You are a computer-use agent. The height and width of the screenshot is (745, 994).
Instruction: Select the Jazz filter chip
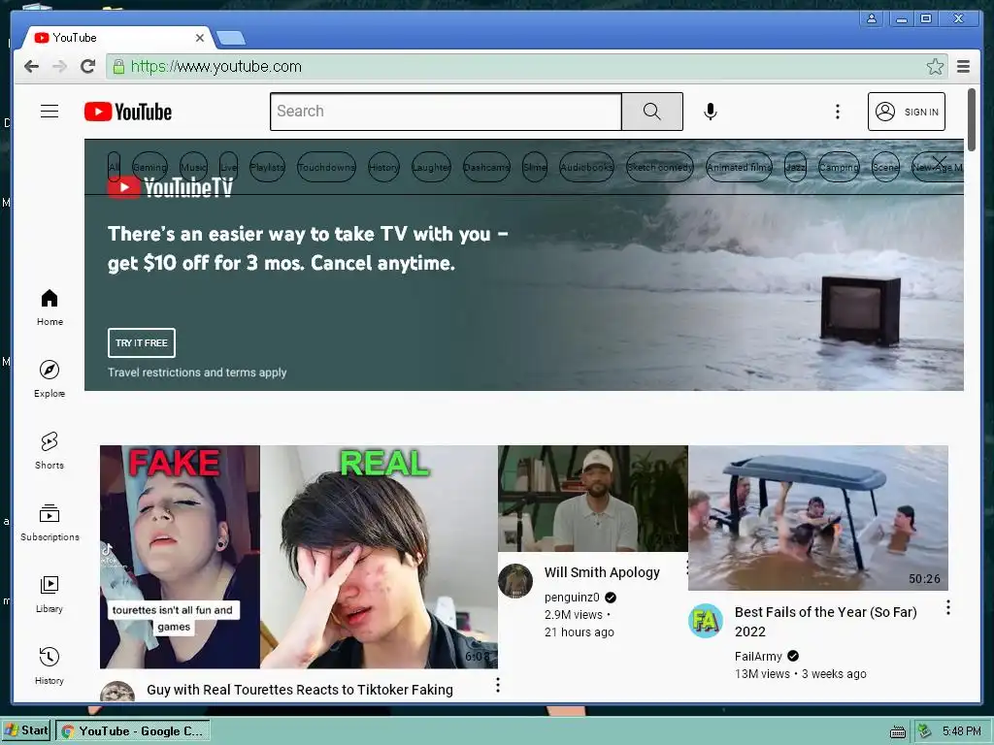(796, 167)
